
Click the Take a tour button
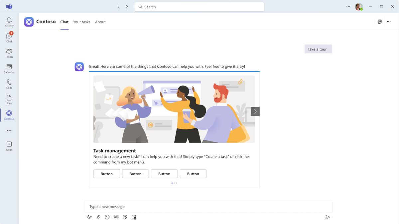pyautogui.click(x=318, y=49)
